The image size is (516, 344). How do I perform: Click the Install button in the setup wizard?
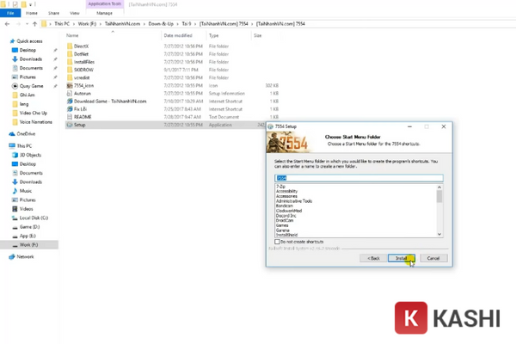401,257
